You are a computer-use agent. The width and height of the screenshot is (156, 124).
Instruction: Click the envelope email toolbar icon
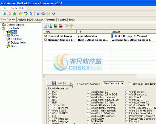[x=48, y=14]
